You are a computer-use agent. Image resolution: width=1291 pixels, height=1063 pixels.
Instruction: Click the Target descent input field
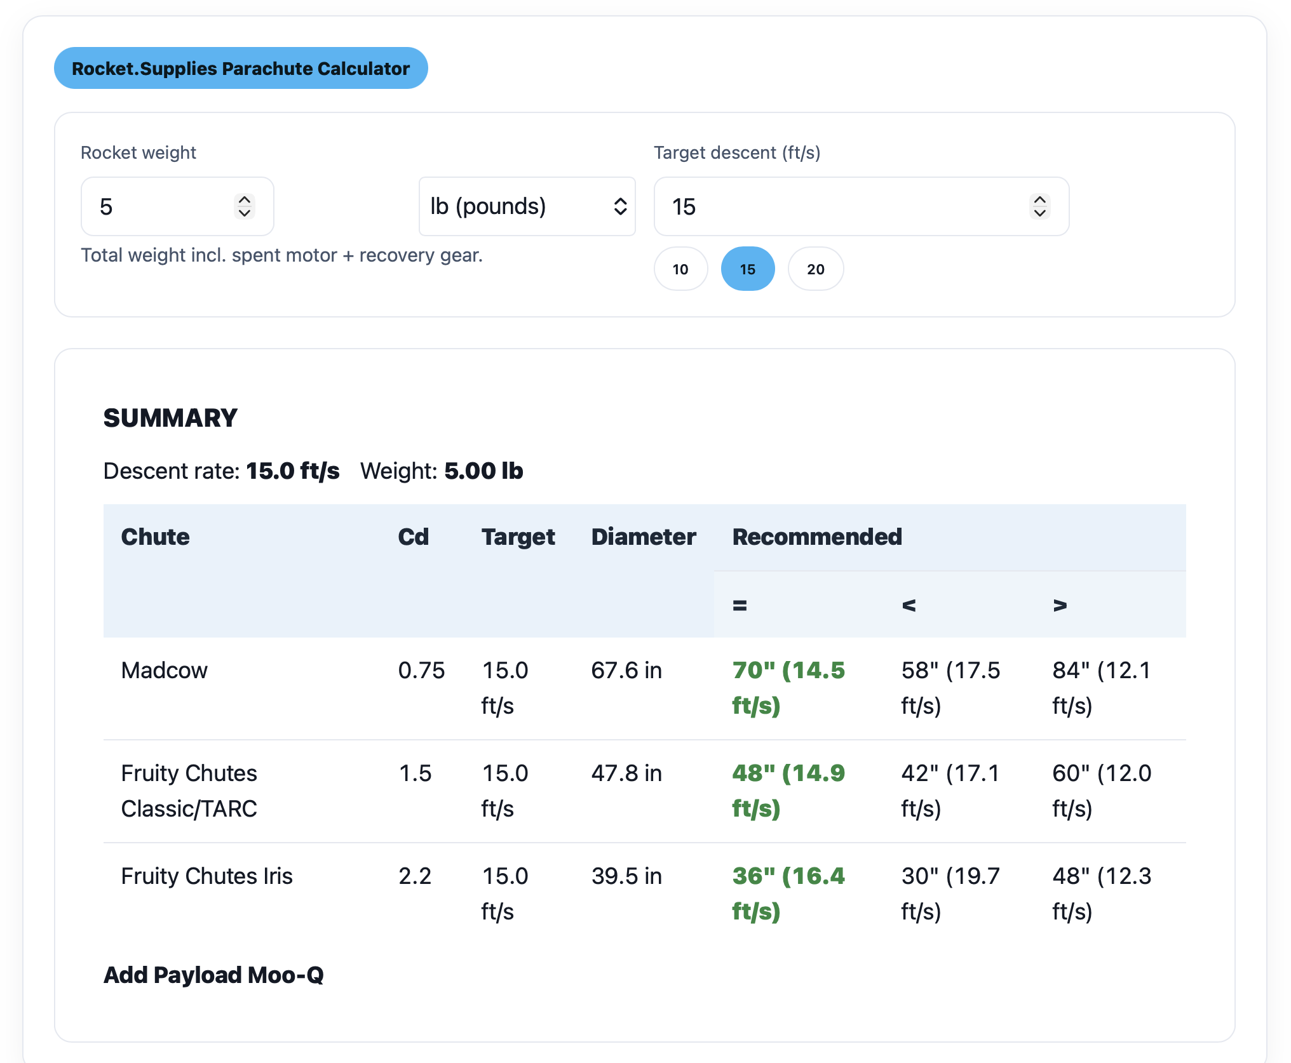click(839, 206)
